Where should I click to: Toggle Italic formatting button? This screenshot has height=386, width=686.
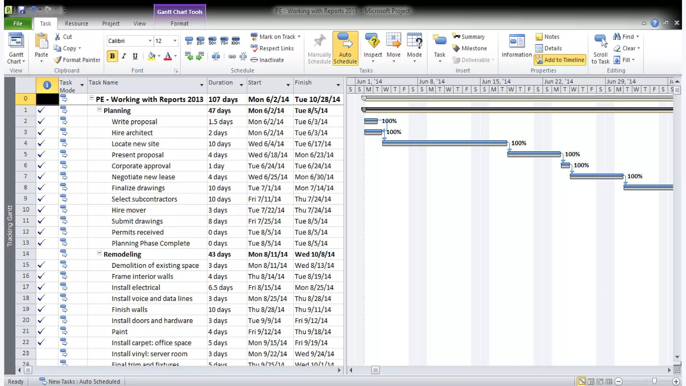pos(124,56)
